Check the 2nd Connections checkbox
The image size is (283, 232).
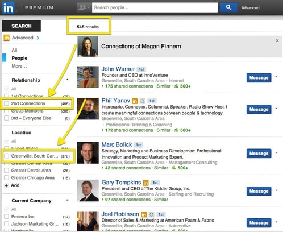[x=6, y=103]
